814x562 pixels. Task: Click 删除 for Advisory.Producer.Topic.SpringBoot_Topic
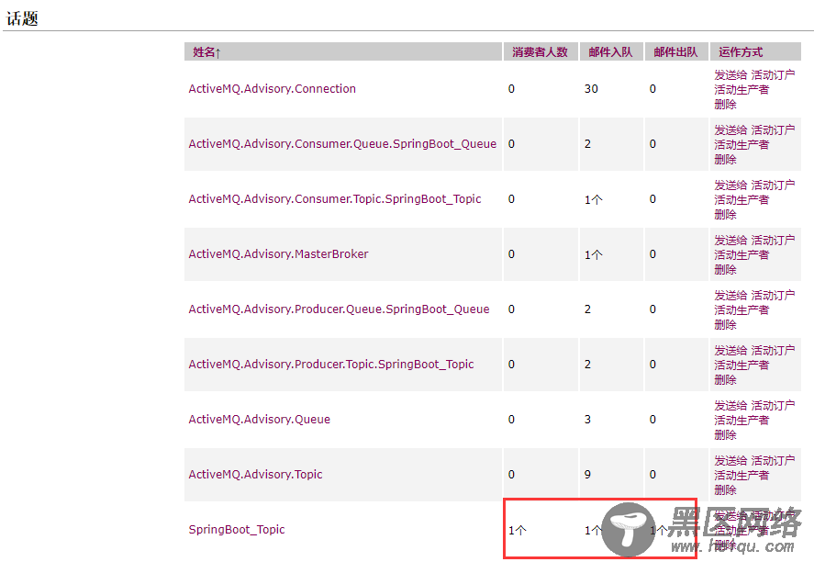[725, 379]
